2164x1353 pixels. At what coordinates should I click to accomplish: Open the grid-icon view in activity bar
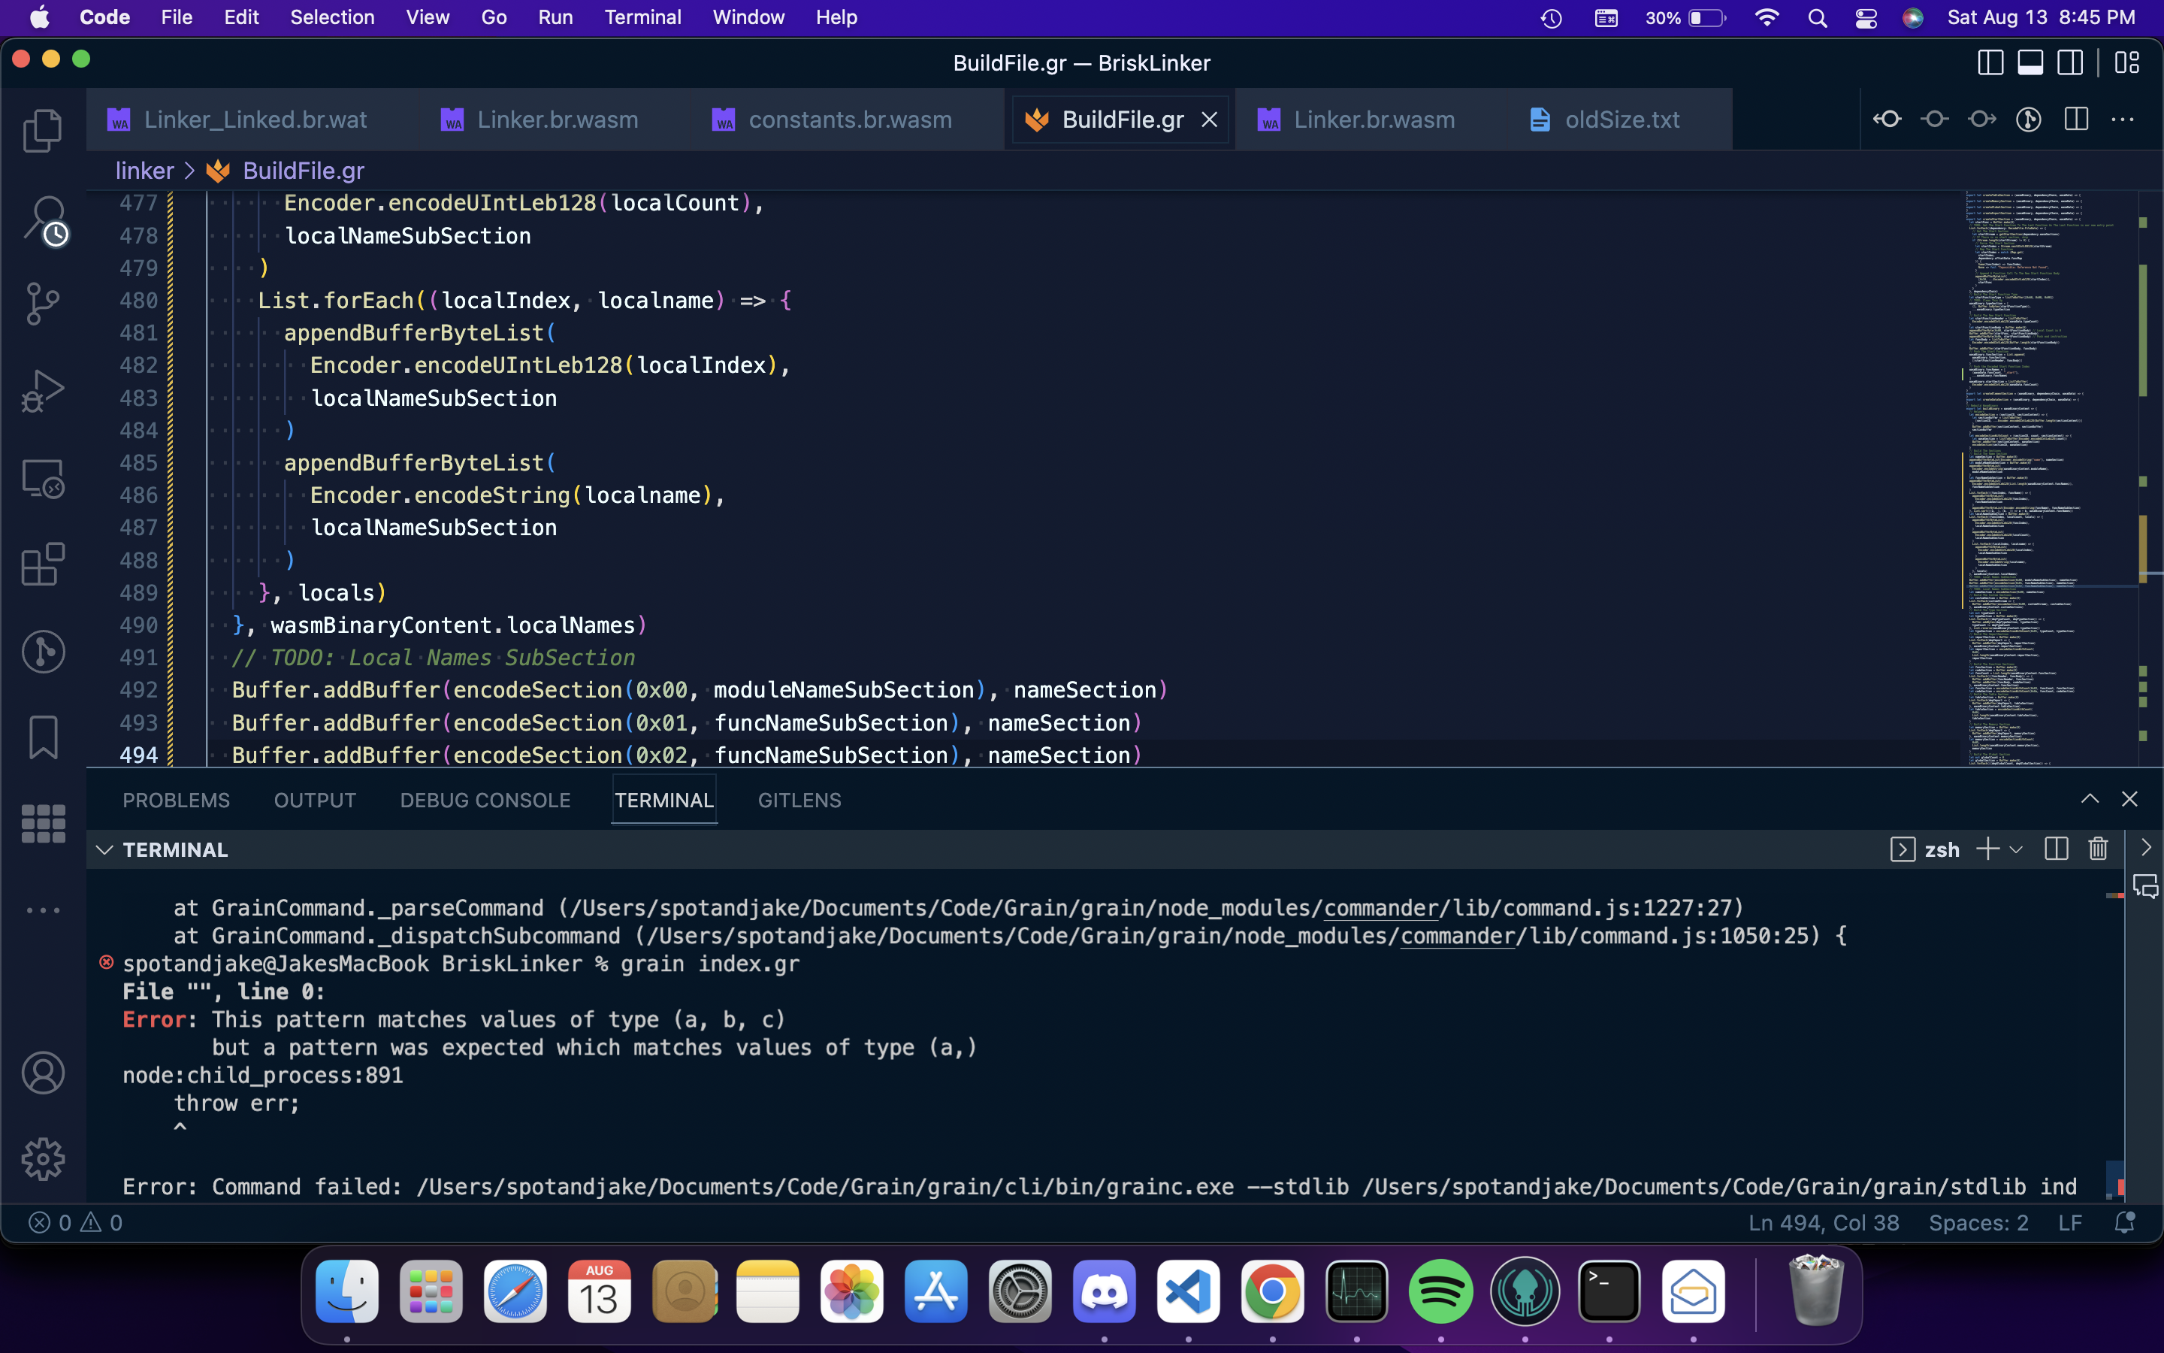click(43, 823)
